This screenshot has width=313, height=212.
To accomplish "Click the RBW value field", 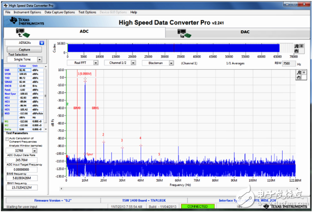I will [288, 64].
